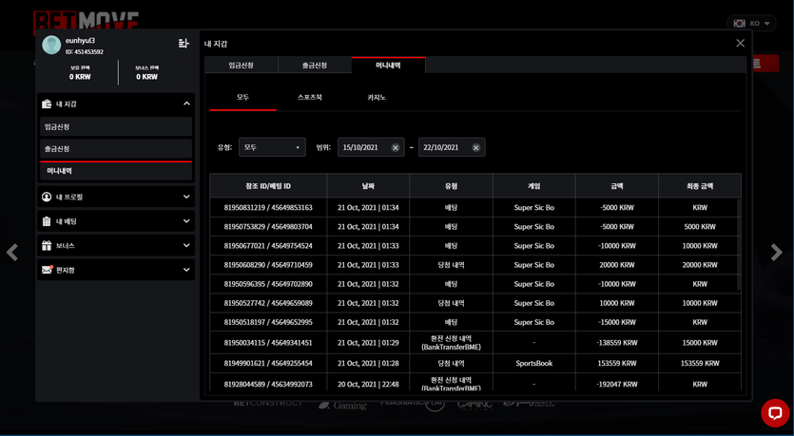Screen dimensions: 794x436
Task: Click the 참조 ID/배팅 ID column header
Action: point(268,186)
